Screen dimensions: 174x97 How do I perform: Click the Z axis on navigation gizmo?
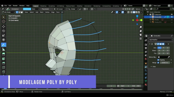click(x=137, y=16)
